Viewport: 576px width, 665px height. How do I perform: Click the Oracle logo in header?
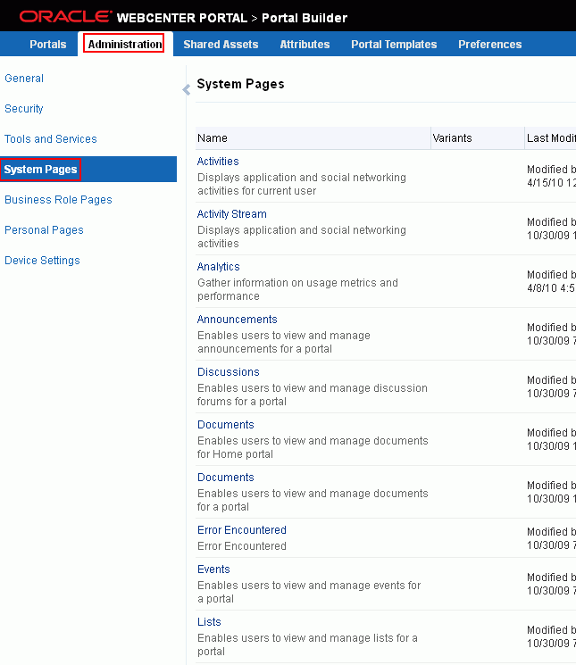coord(66,17)
